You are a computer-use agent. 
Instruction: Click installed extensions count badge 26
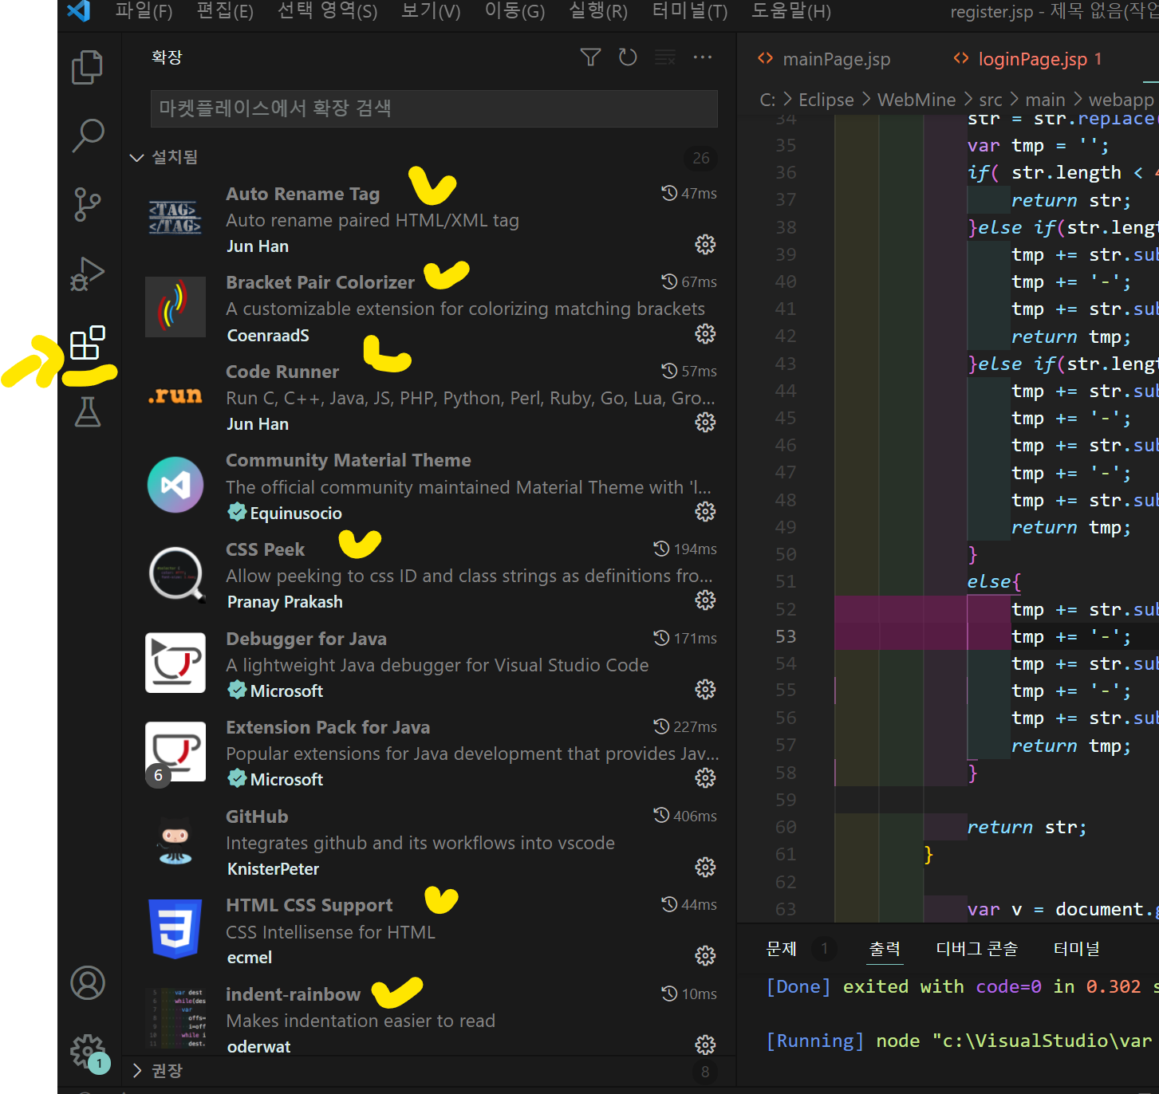(701, 158)
